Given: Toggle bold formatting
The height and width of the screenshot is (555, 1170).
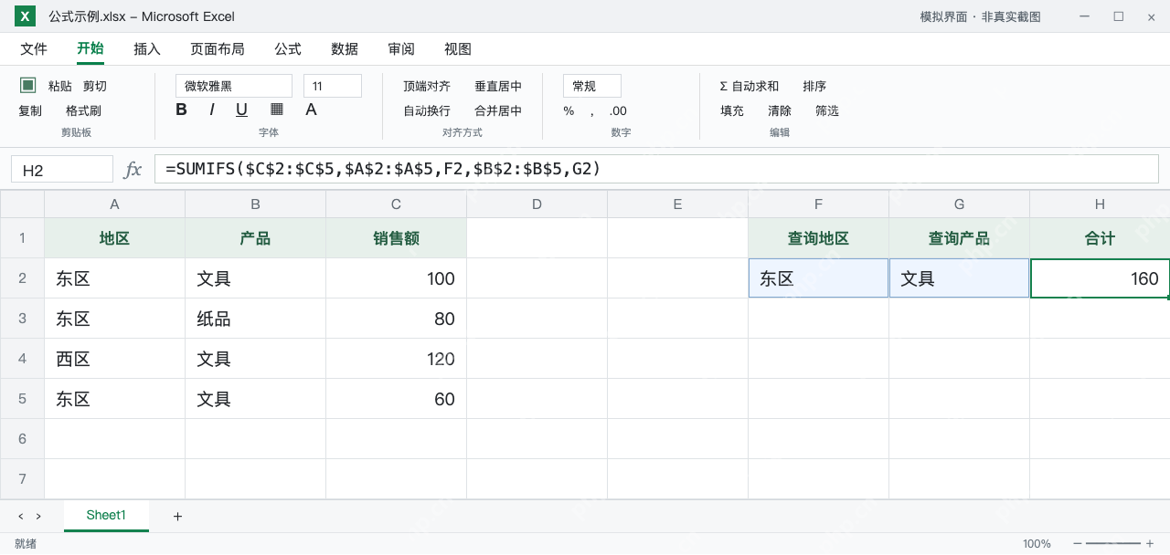Looking at the screenshot, I should tap(181, 110).
